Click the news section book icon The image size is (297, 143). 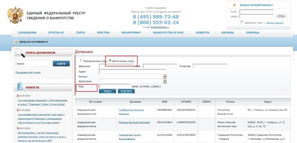[x=19, y=87]
